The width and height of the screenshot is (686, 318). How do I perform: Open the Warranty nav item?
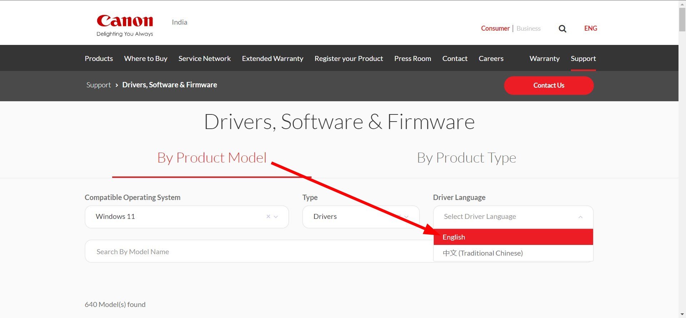click(x=545, y=58)
